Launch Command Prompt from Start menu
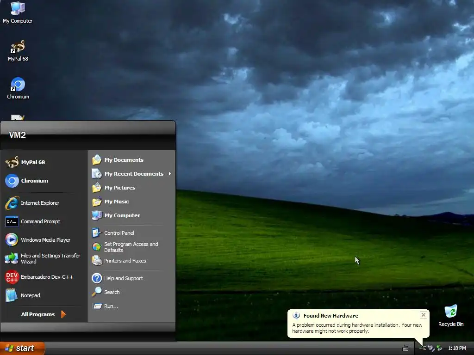This screenshot has height=355, width=474. [x=44, y=221]
